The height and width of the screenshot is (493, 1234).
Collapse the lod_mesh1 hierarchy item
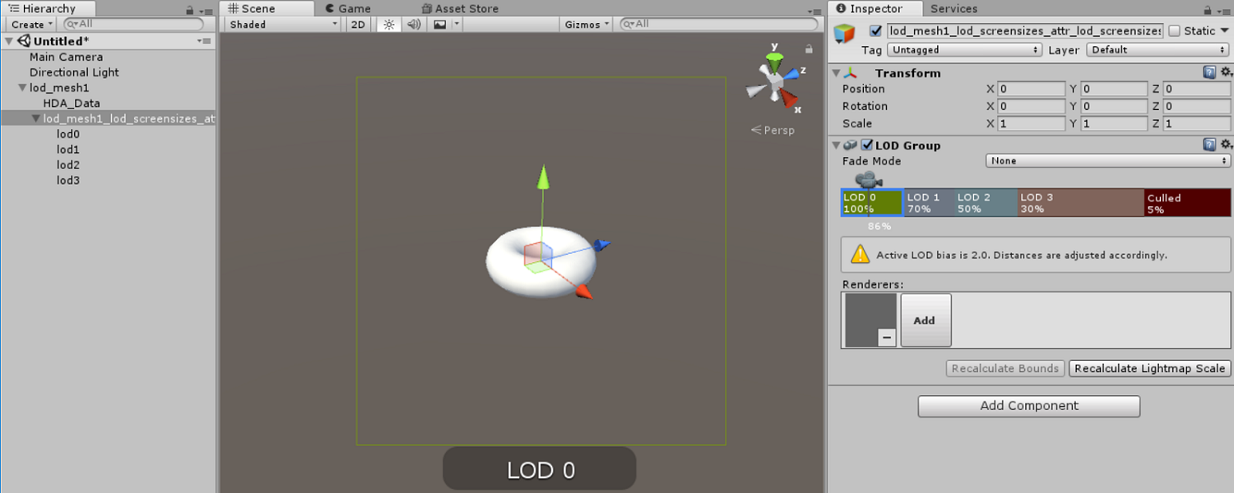[x=22, y=88]
